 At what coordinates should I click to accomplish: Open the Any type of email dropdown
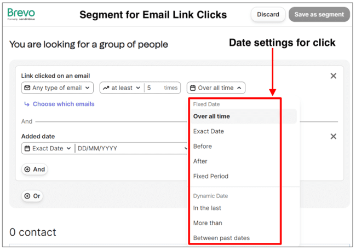[x=57, y=88]
